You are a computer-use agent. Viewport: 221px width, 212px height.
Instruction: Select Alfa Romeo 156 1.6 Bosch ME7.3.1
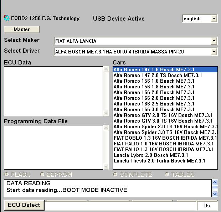click(165, 81)
